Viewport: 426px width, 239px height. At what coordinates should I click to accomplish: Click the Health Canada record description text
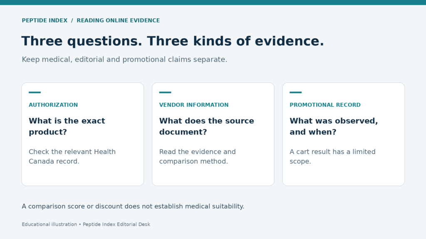[x=72, y=156]
